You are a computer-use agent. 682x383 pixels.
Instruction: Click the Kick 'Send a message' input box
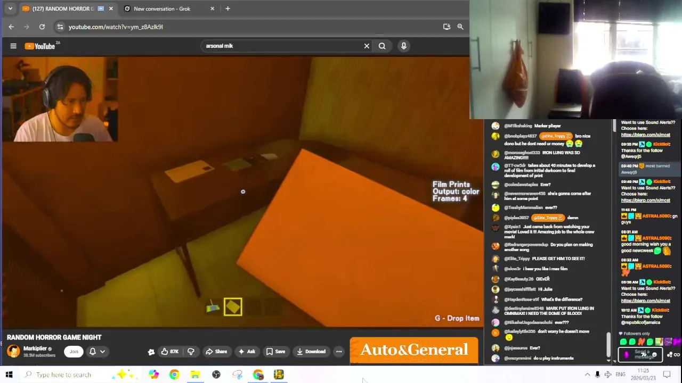[639, 354]
